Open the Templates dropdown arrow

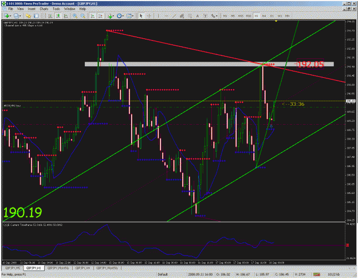pyautogui.click(x=133, y=16)
